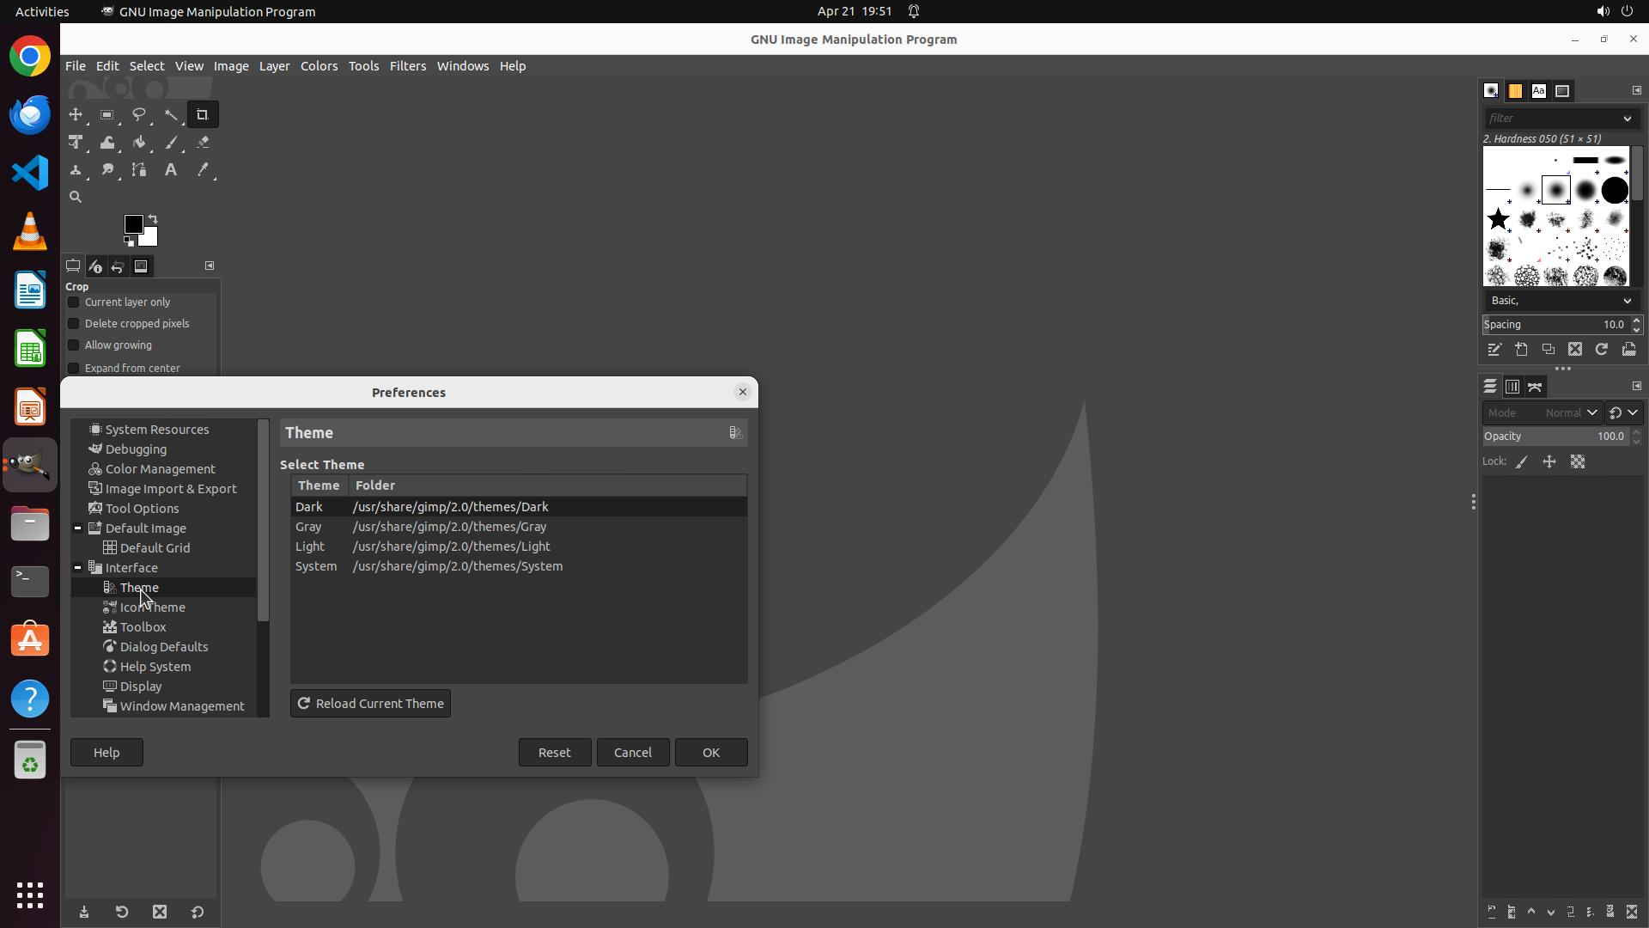Select the Text tool
This screenshot has width=1649, height=928.
point(171,170)
